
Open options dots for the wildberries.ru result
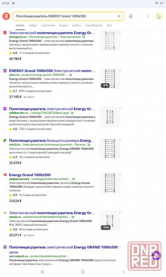tap(120, 109)
